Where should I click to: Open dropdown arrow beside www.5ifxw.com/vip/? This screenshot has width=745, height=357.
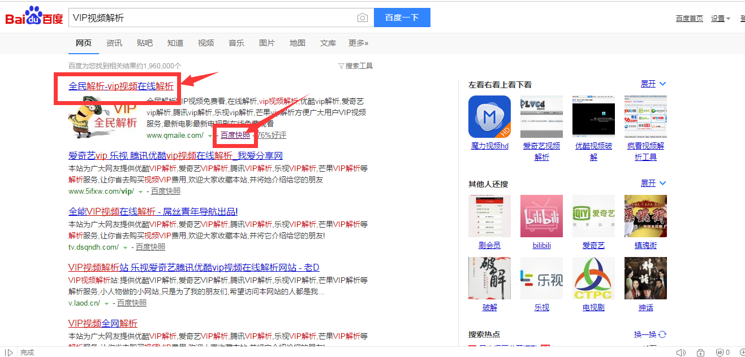click(x=141, y=192)
